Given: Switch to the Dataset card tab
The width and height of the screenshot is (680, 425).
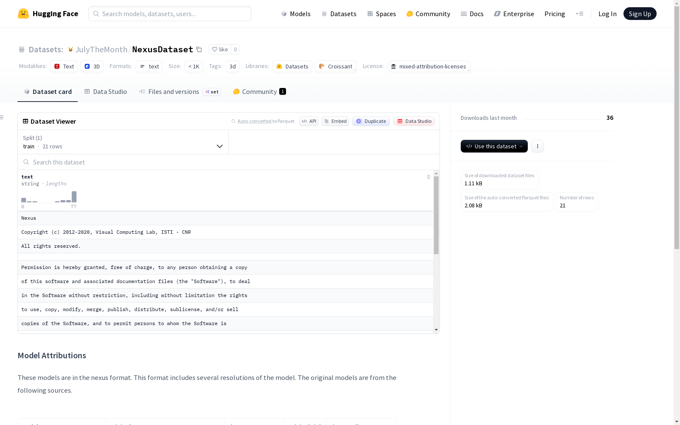Looking at the screenshot, I should [48, 92].
